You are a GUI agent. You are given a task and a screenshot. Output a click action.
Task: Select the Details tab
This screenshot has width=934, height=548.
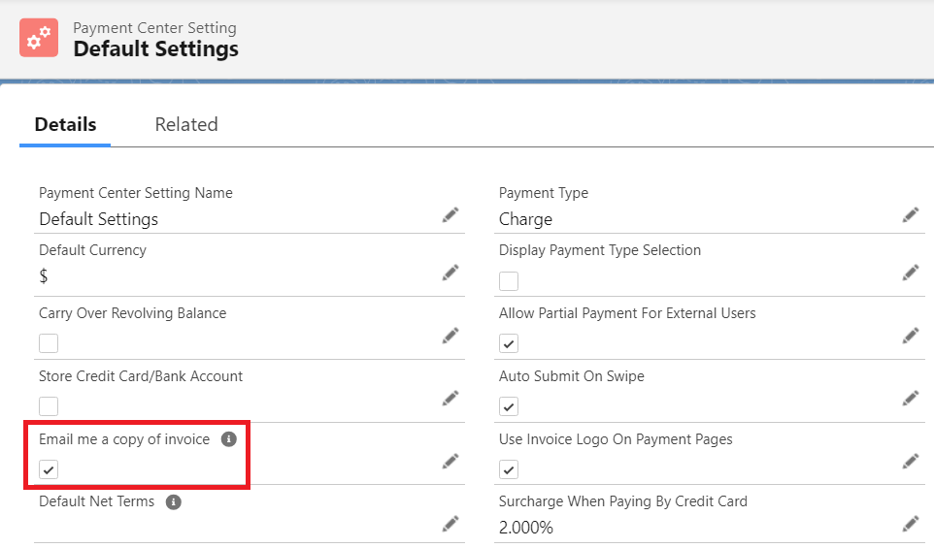coord(65,124)
